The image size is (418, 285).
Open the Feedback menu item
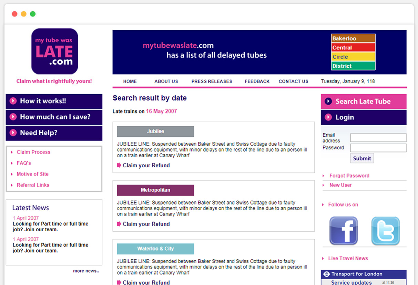click(x=257, y=81)
